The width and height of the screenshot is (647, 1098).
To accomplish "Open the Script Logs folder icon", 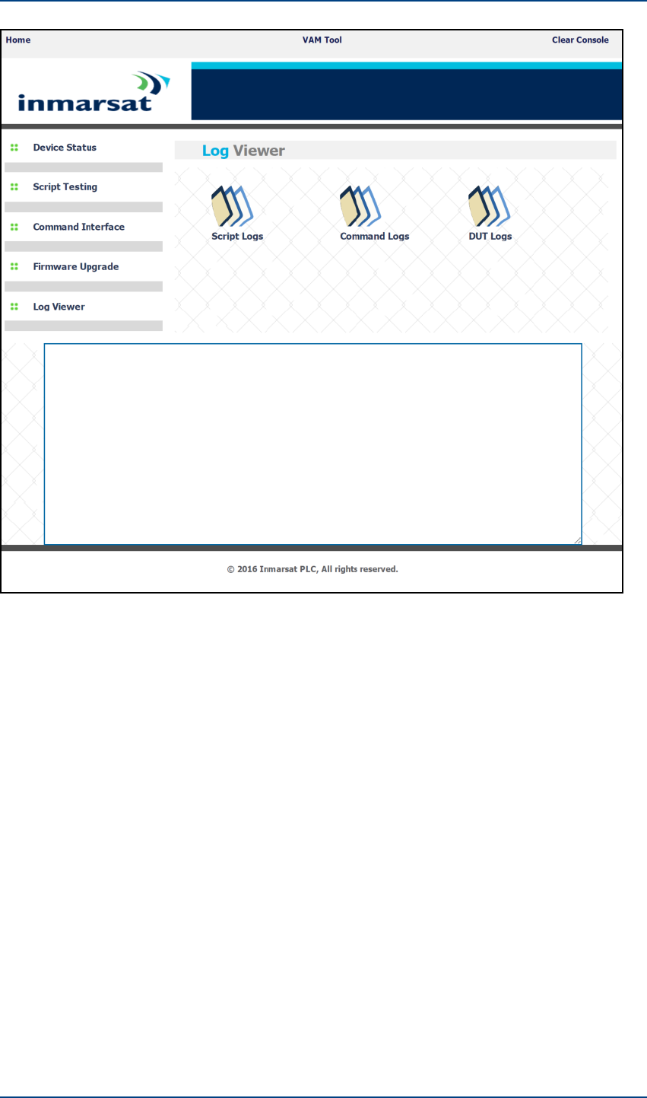I will pyautogui.click(x=231, y=206).
